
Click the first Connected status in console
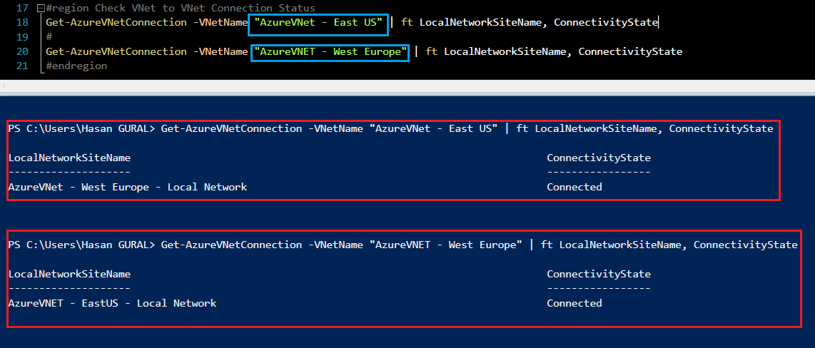[x=574, y=187]
